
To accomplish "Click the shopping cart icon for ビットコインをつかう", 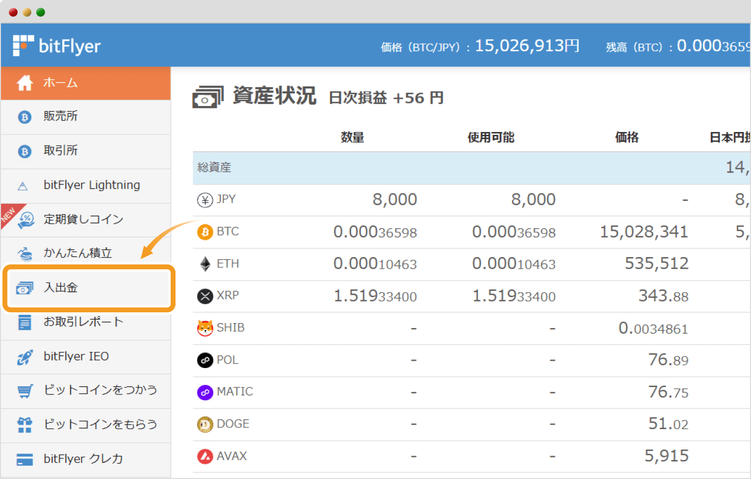I will click(24, 391).
